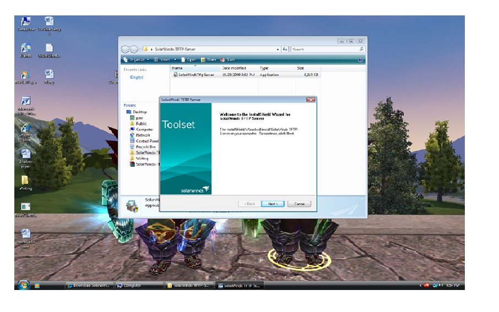Sort files by the Type column
Viewport: 499px width, 312px height.
(276, 68)
